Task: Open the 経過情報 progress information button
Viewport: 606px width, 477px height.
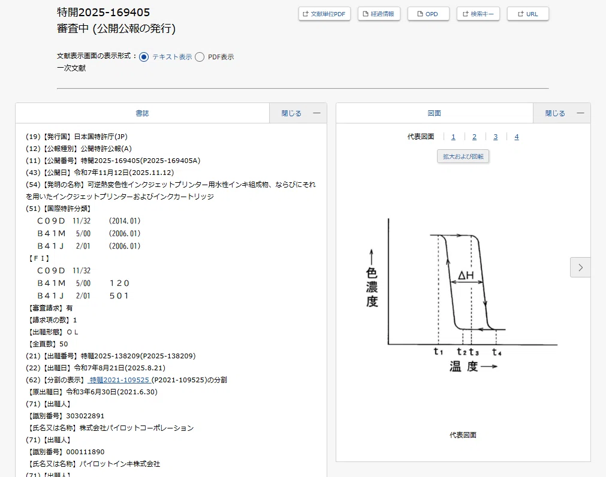Action: pos(379,14)
